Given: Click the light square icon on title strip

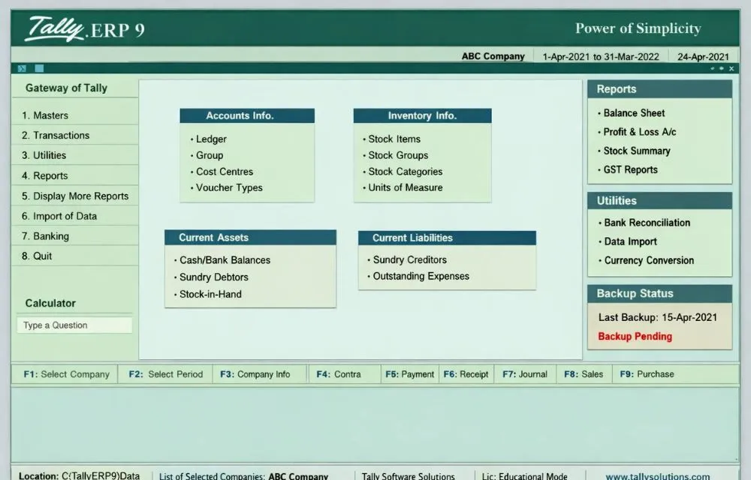Looking at the screenshot, I should [39, 68].
